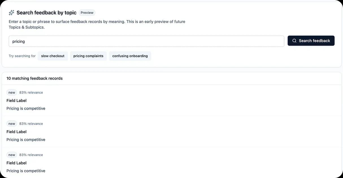Screen dimensions: 343x178
Task: Click the 10 matching feedback records text
Action: [34, 78]
